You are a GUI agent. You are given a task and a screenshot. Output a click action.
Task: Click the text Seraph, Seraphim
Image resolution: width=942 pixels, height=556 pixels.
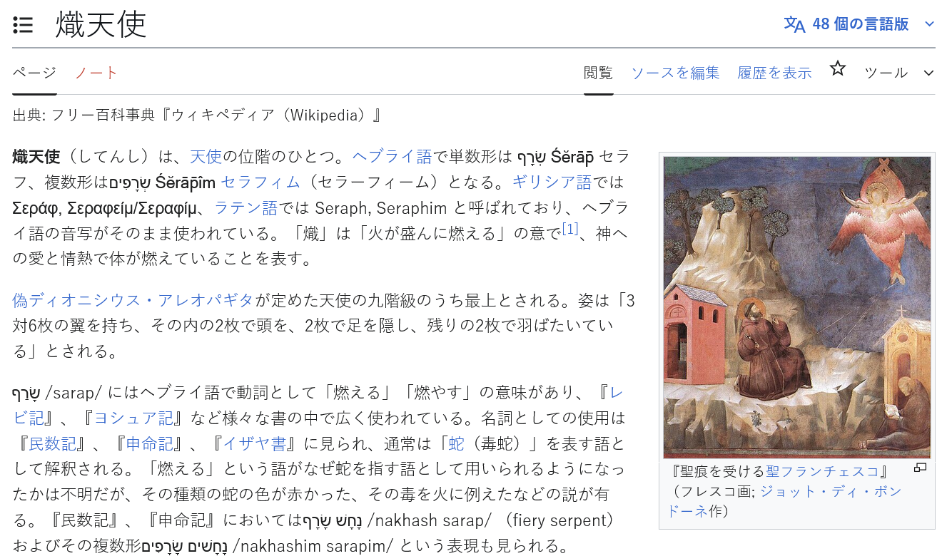click(x=383, y=207)
